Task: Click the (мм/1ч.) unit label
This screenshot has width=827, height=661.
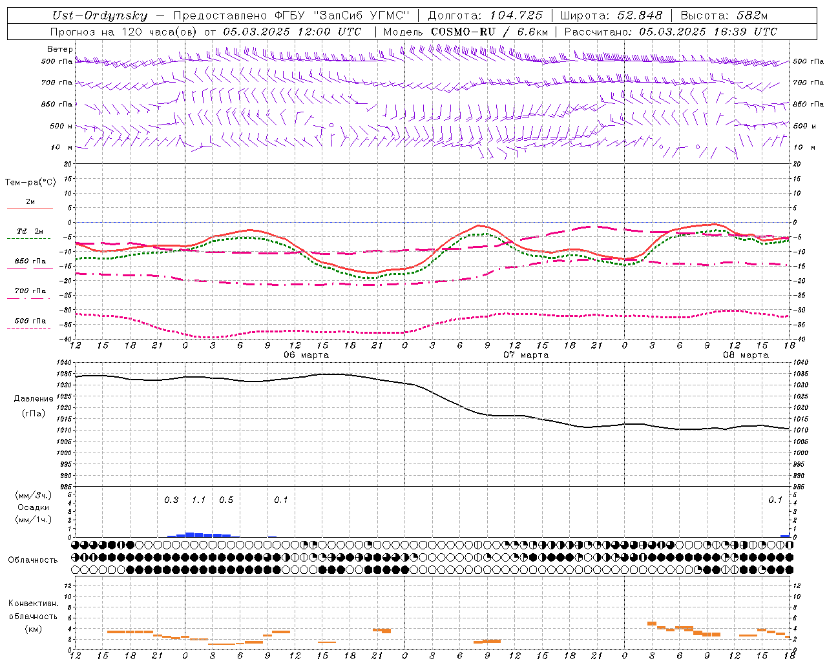Action: [x=34, y=520]
